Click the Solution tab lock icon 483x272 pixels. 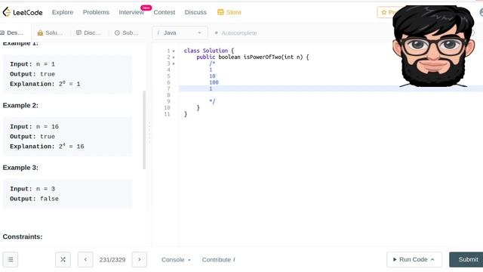pyautogui.click(x=40, y=32)
